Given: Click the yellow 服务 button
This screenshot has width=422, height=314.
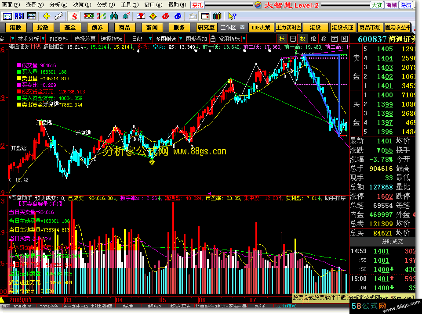Looking at the screenshot, I should 179,27.
